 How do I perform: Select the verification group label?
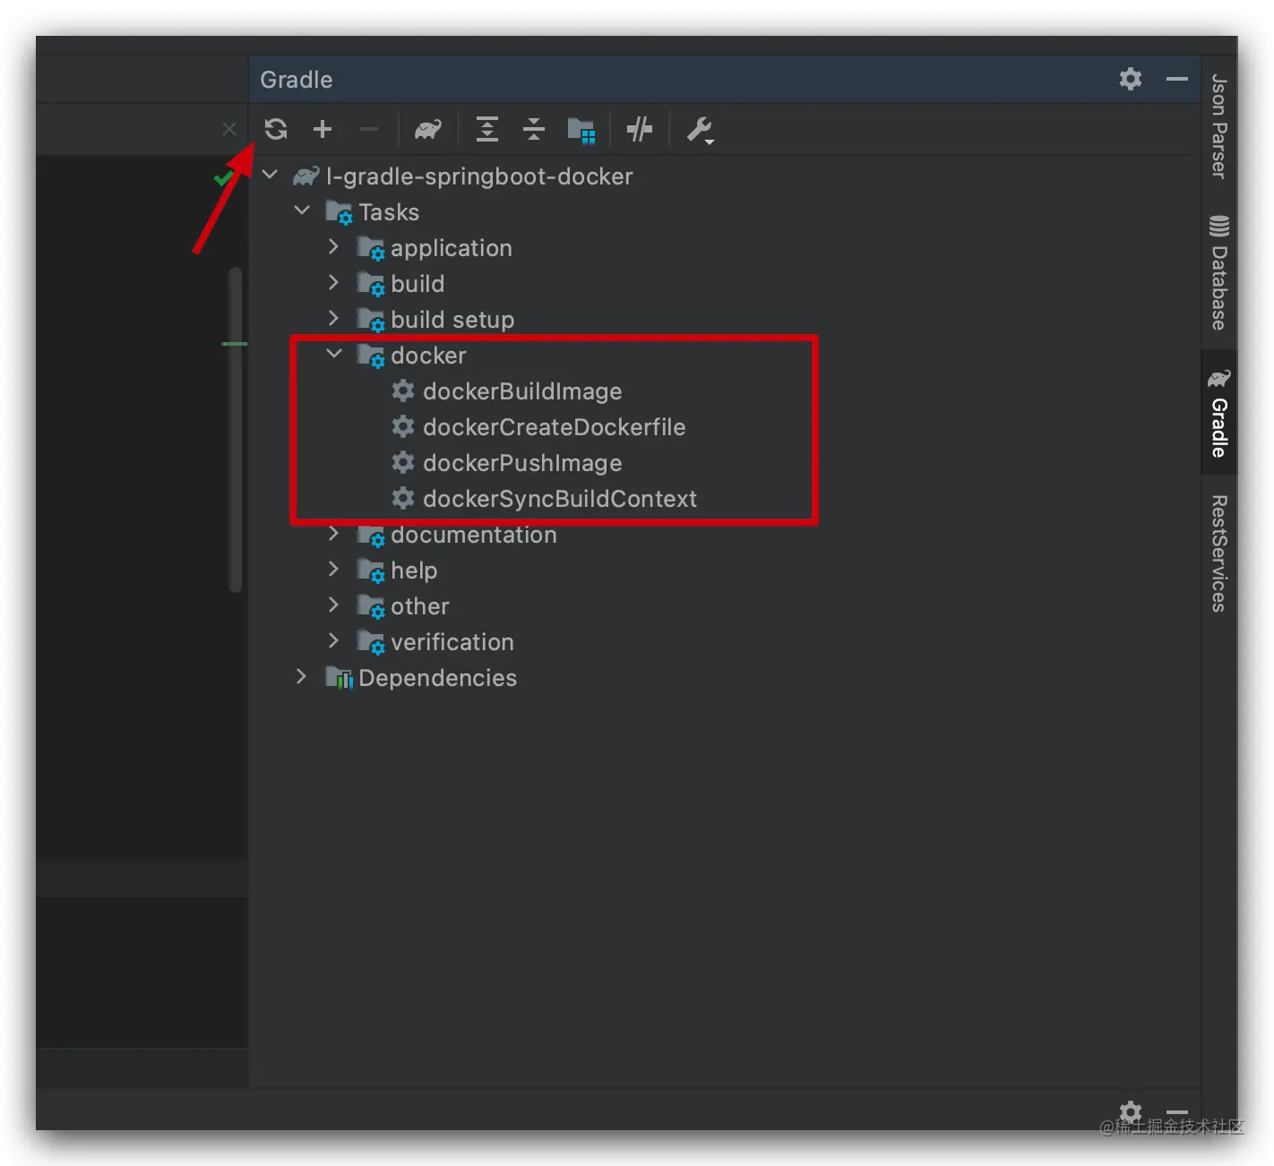click(x=452, y=642)
